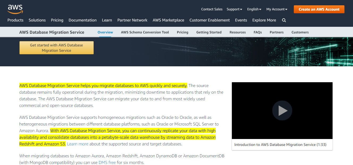This screenshot has height=165, width=353.
Task: Click the video thumbnail caption text
Action: coord(280,145)
